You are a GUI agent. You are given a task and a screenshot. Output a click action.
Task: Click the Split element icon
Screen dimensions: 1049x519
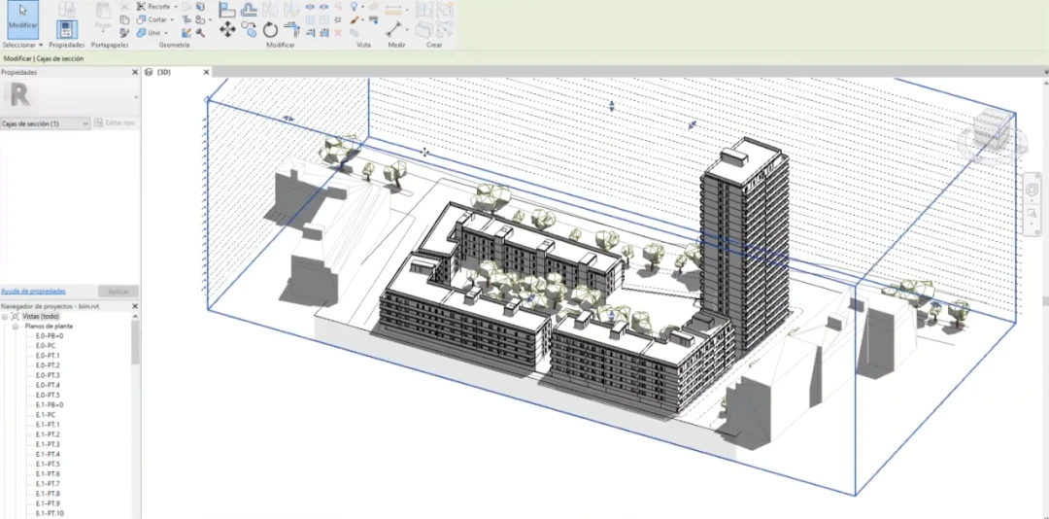click(310, 7)
